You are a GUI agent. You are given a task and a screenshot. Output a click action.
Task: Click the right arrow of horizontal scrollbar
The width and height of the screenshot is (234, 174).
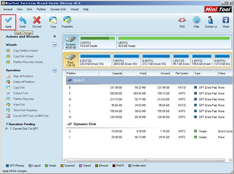click(x=231, y=160)
